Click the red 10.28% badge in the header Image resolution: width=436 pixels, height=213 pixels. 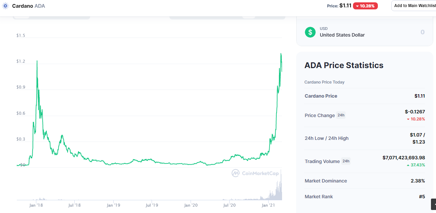[365, 6]
